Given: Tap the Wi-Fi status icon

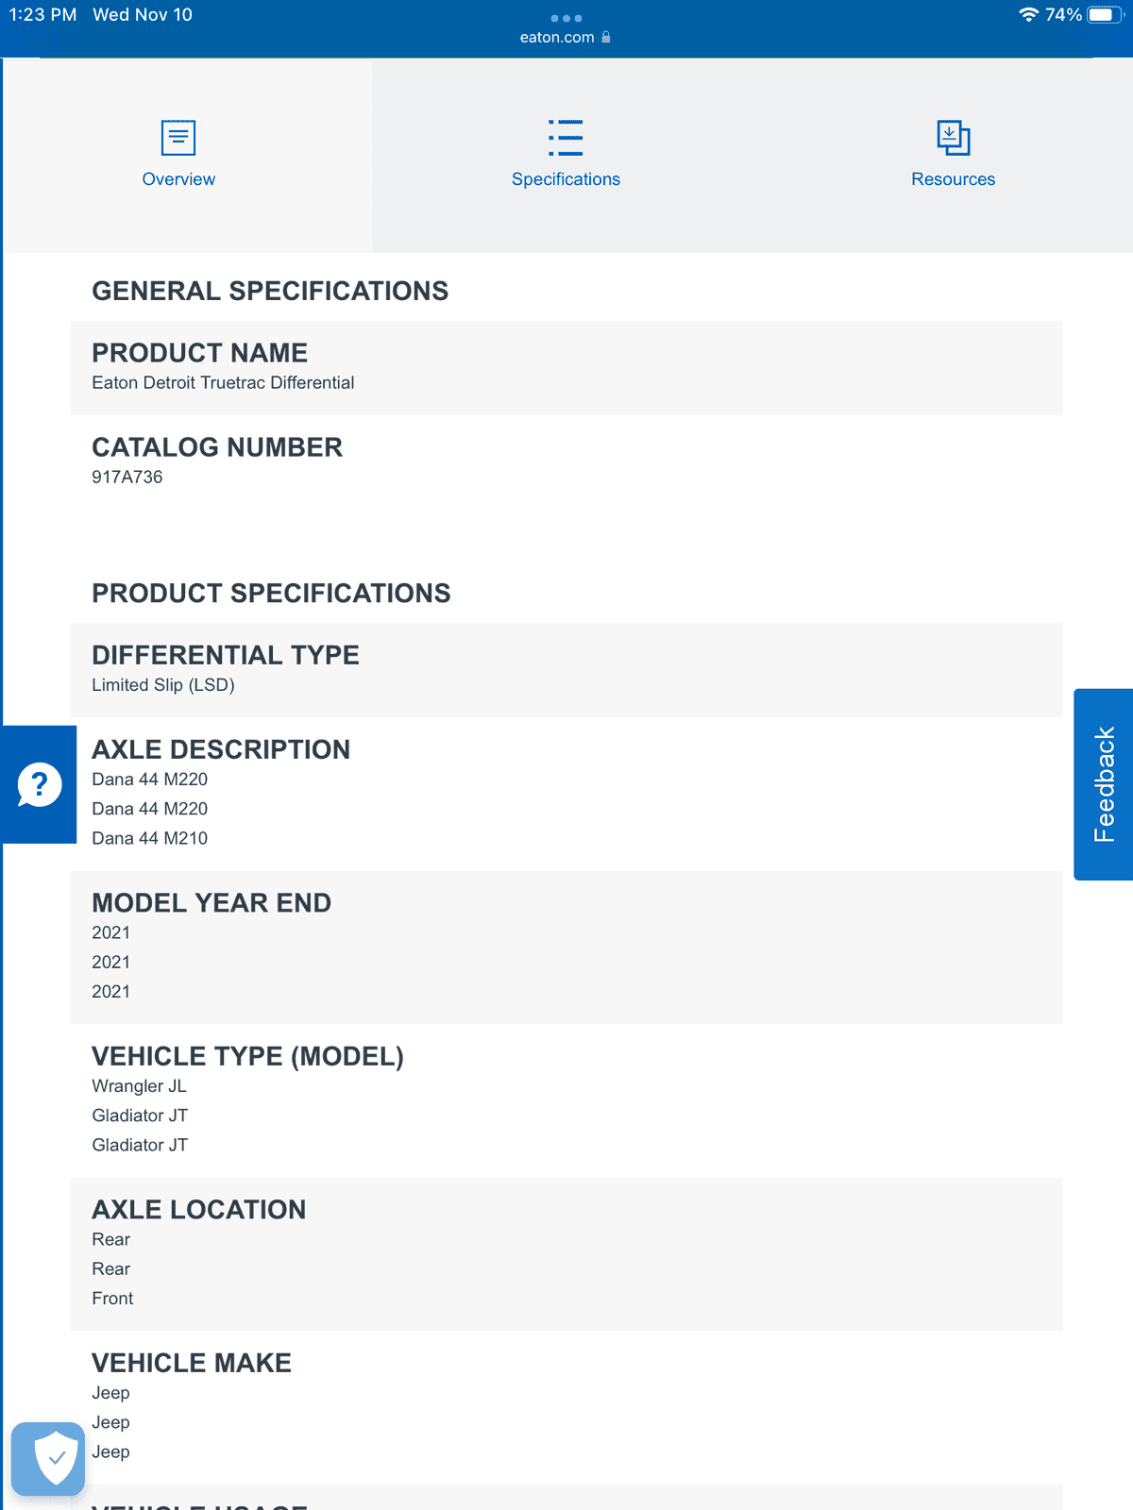Looking at the screenshot, I should tap(1028, 14).
